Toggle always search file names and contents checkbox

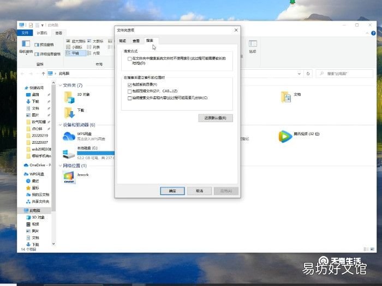[x=130, y=98]
